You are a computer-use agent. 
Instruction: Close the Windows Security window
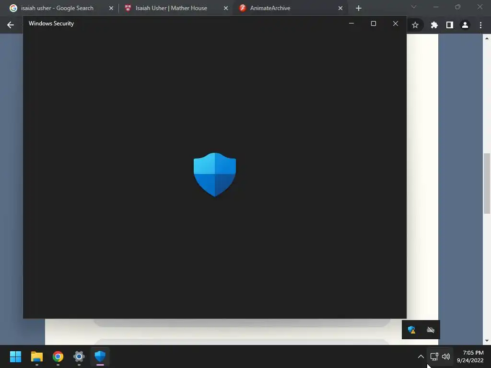(396, 23)
